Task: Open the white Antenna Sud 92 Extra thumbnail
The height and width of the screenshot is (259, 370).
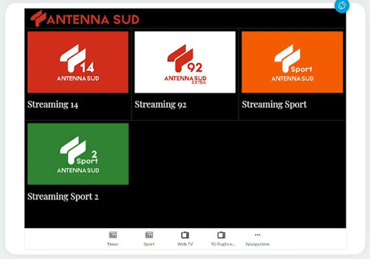Action: tap(185, 62)
